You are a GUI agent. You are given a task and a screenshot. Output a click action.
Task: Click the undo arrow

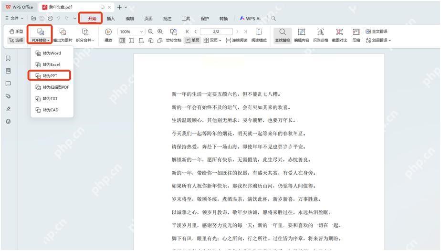(x=58, y=18)
